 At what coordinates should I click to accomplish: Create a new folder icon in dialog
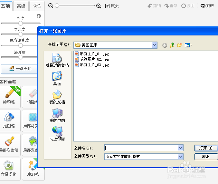point(180,45)
